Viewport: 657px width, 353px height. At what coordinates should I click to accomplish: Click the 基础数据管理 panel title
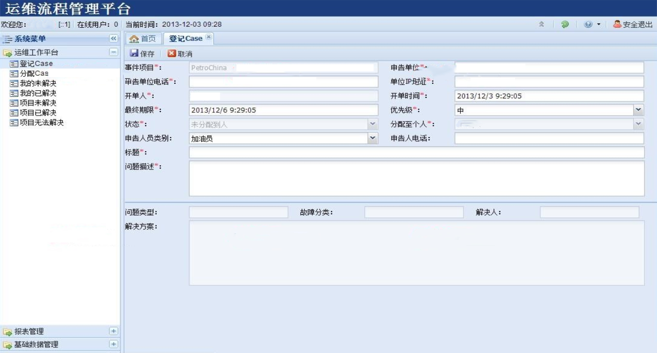[x=36, y=345]
